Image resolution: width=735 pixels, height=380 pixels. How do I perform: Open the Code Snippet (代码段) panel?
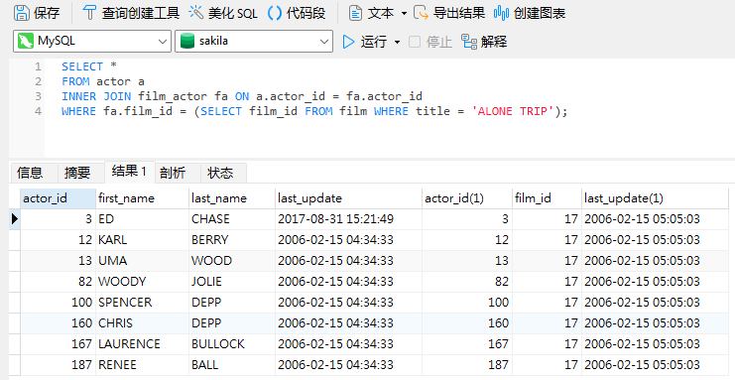point(297,13)
